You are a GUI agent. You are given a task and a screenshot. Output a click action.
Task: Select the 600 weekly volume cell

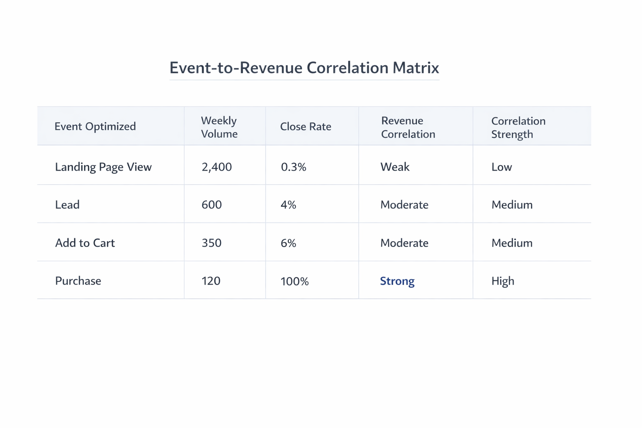tap(211, 204)
